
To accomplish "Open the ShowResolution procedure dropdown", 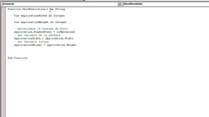I will 166,4.
